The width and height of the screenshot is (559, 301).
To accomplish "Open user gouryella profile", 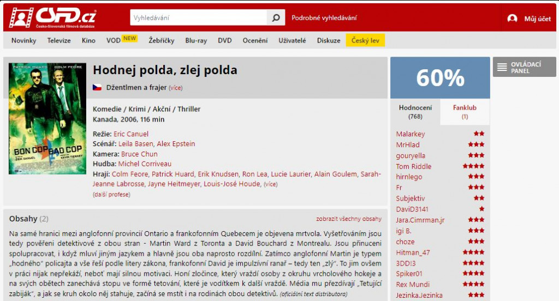I will [x=411, y=155].
